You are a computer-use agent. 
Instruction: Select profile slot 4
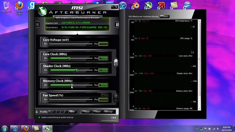62,112
